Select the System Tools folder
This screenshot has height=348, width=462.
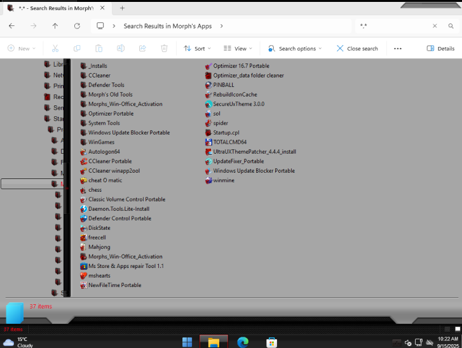click(100, 123)
